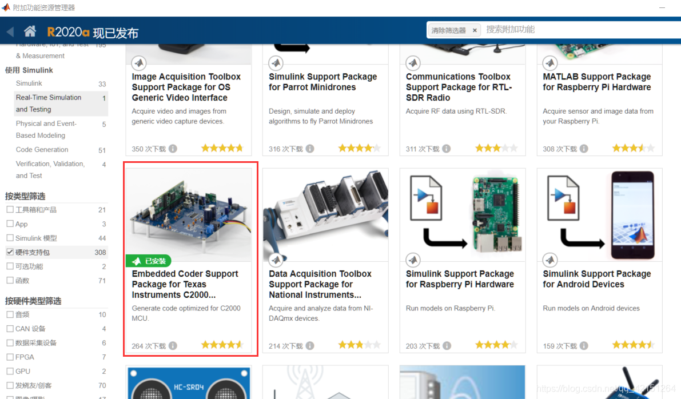681x399 pixels.
Task: Click MathWorks badge on National Instruments card
Action: [x=276, y=260]
